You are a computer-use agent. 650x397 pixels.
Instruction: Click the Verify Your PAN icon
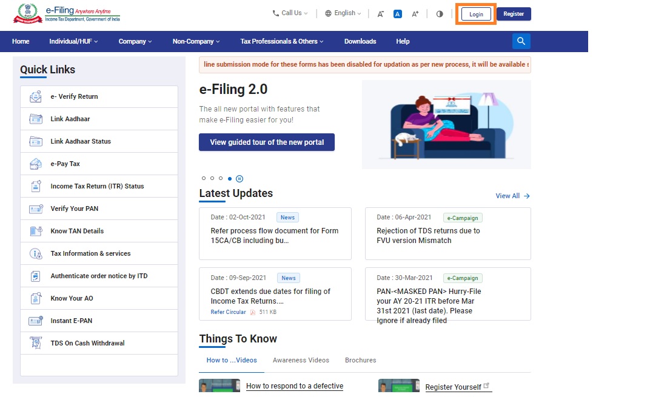pos(36,209)
